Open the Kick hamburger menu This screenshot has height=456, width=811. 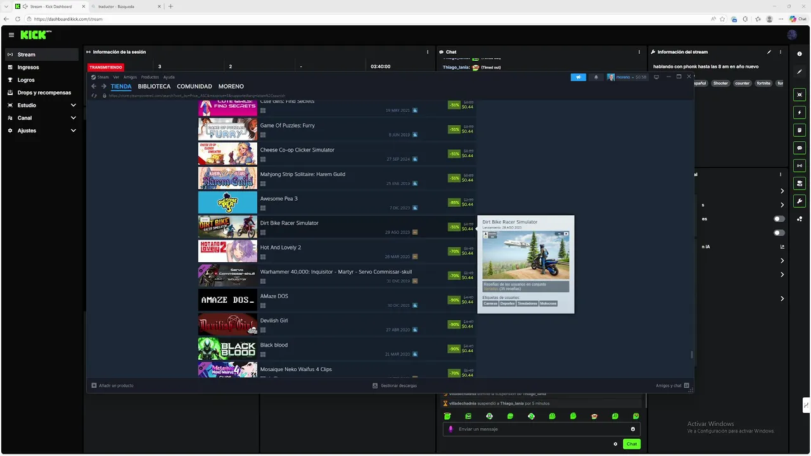click(11, 35)
